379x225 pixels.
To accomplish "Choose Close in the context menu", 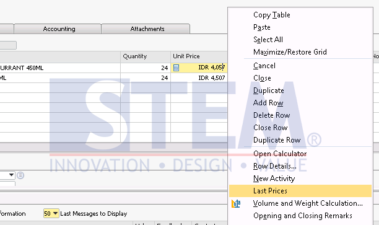I will pyautogui.click(x=300, y=78).
